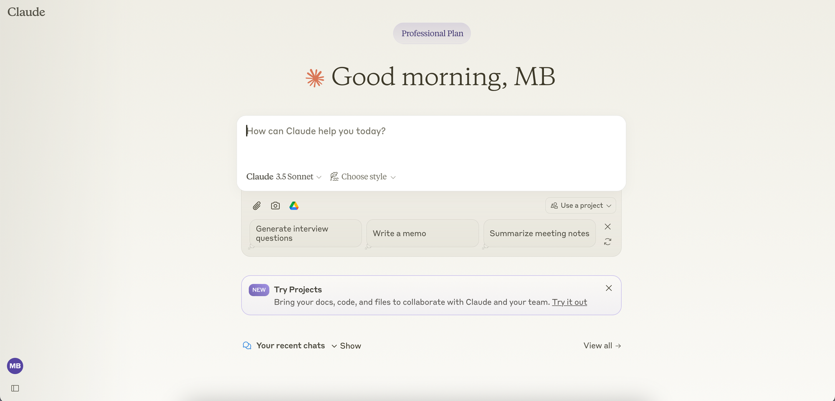The height and width of the screenshot is (401, 835).
Task: Open the Use a project dropdown
Action: click(580, 205)
